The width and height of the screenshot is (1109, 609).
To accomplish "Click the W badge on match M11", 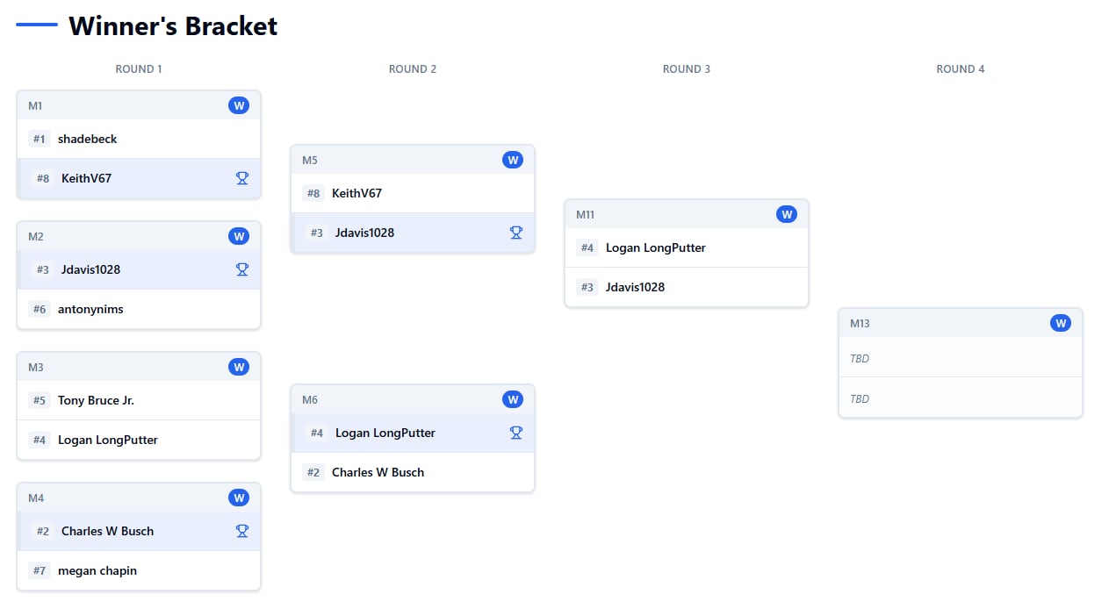I will [x=787, y=214].
